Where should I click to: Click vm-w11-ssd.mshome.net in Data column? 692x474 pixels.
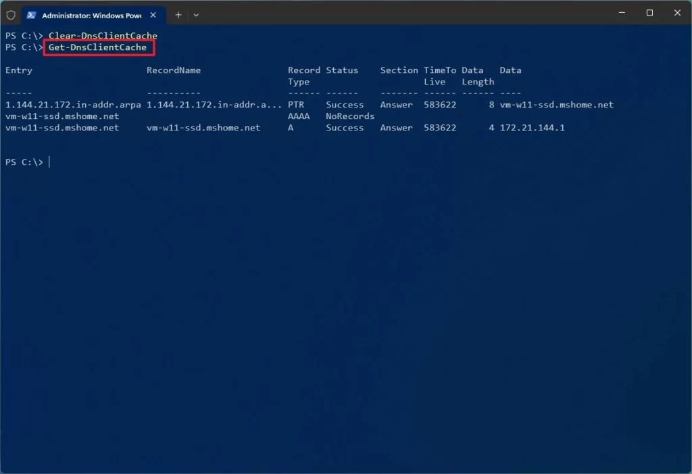(557, 105)
